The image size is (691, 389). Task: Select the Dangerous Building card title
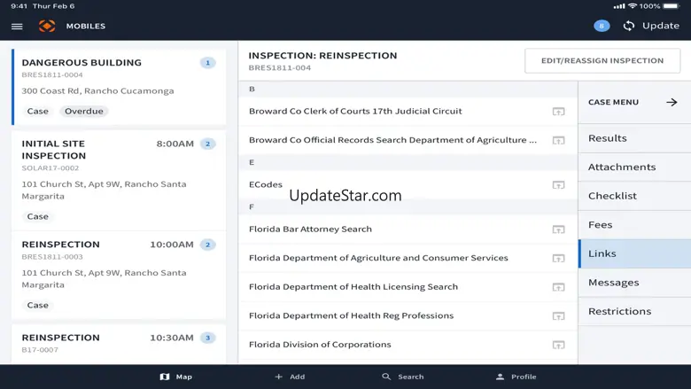(x=82, y=63)
